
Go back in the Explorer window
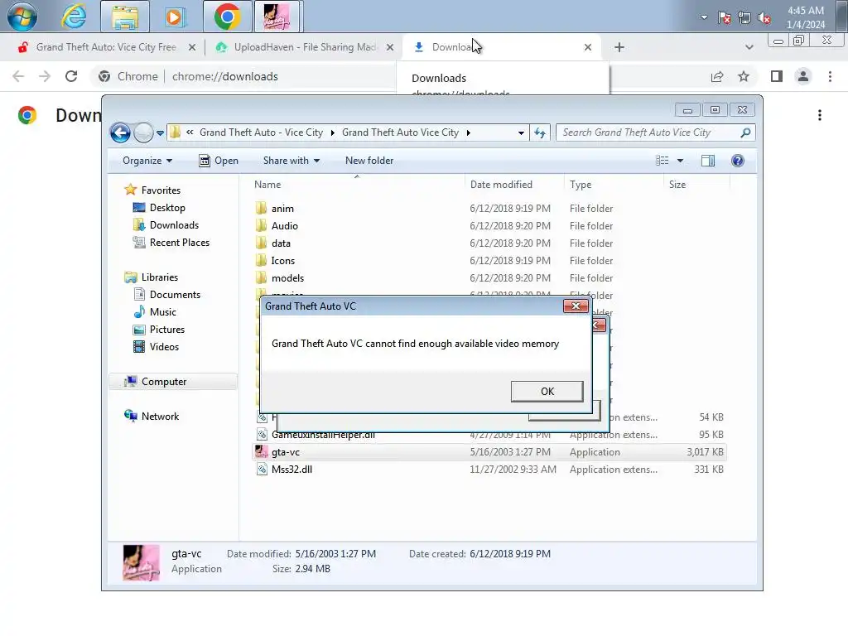120,132
